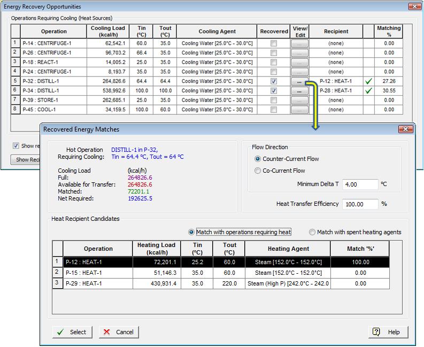Choose Counter-Current Flow option
424x347 pixels.
[258, 159]
